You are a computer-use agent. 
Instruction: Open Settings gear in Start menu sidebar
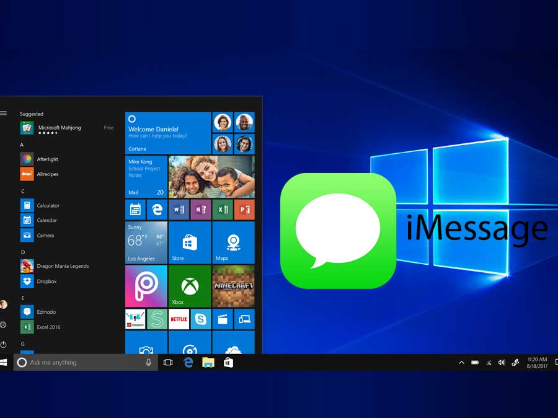click(x=3, y=325)
